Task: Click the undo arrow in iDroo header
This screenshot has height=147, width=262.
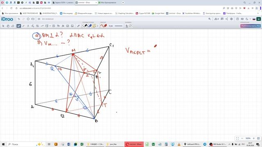Action: coord(19,19)
